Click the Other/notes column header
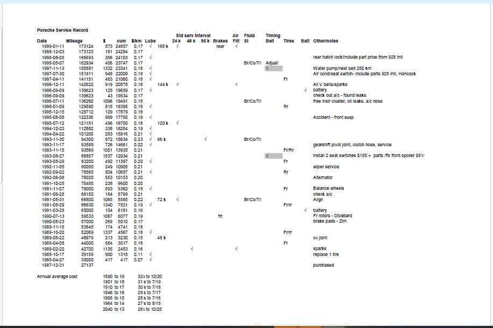Viewport: 493px width, 328px height. point(326,41)
